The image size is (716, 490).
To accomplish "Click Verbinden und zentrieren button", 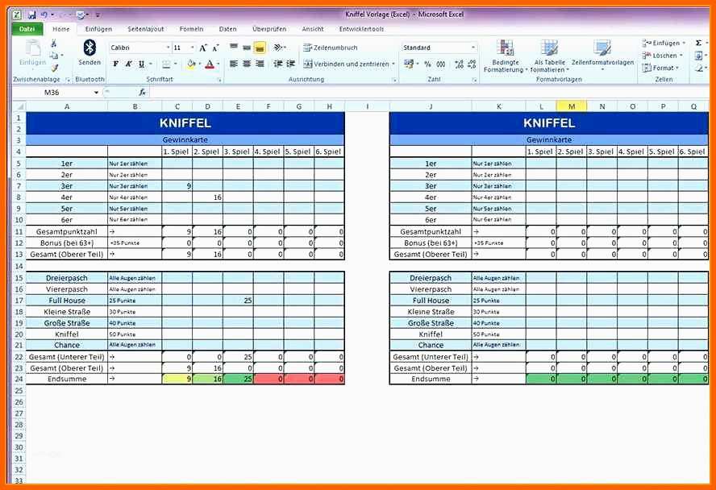I will 345,64.
